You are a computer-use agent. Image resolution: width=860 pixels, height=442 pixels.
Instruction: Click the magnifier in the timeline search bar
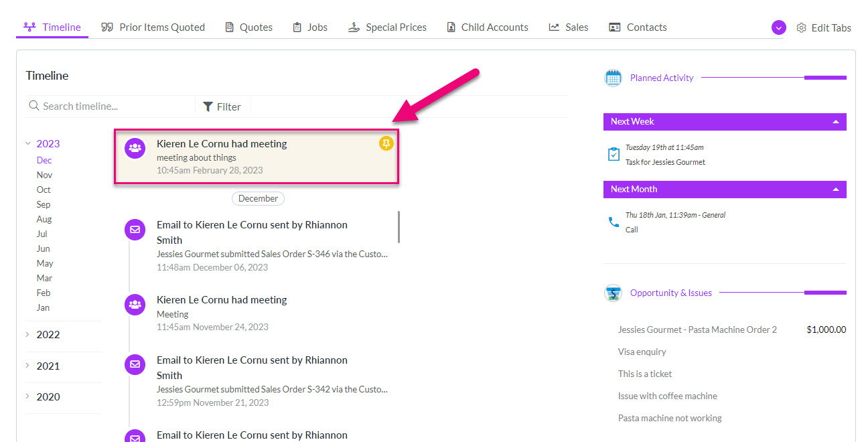[33, 106]
